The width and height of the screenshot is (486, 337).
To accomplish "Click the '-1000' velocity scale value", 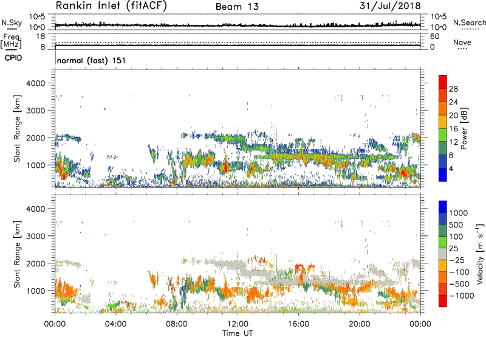I will pos(461,296).
